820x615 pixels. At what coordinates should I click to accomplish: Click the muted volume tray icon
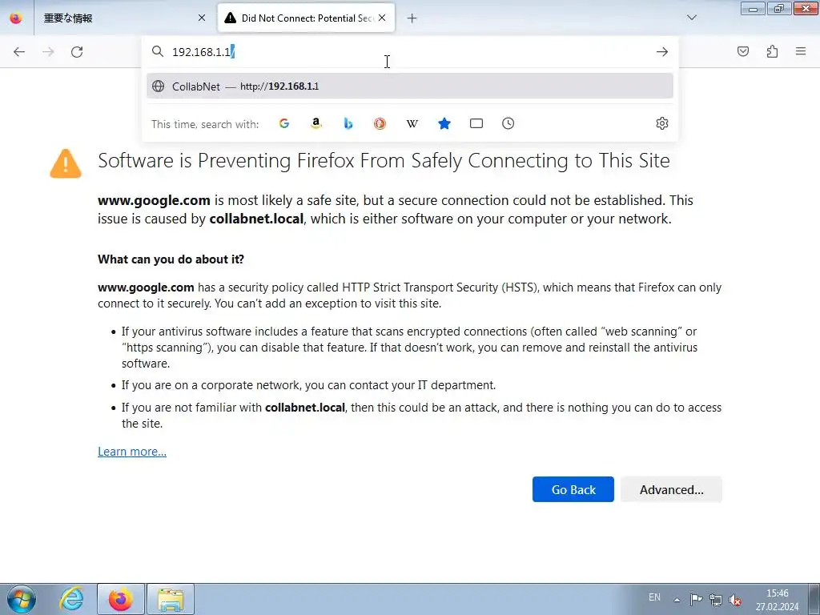(x=735, y=599)
